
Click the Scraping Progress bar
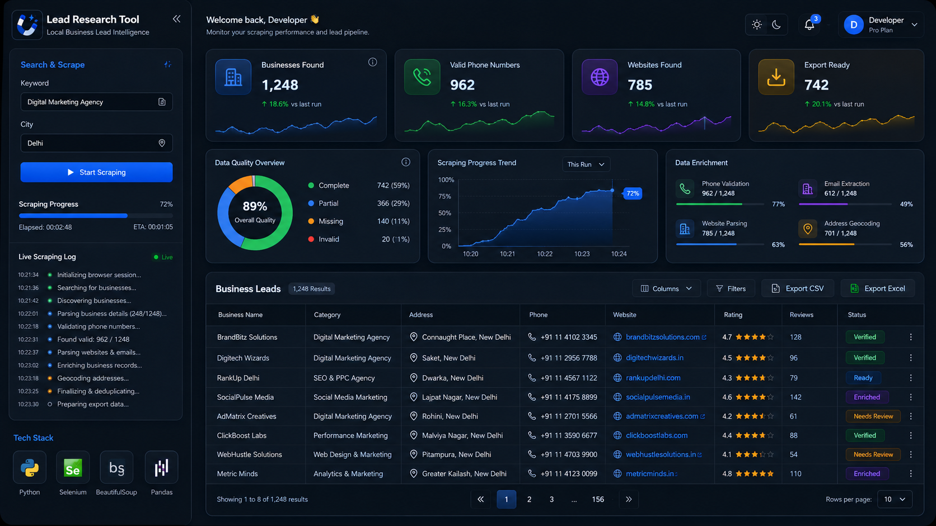click(96, 215)
